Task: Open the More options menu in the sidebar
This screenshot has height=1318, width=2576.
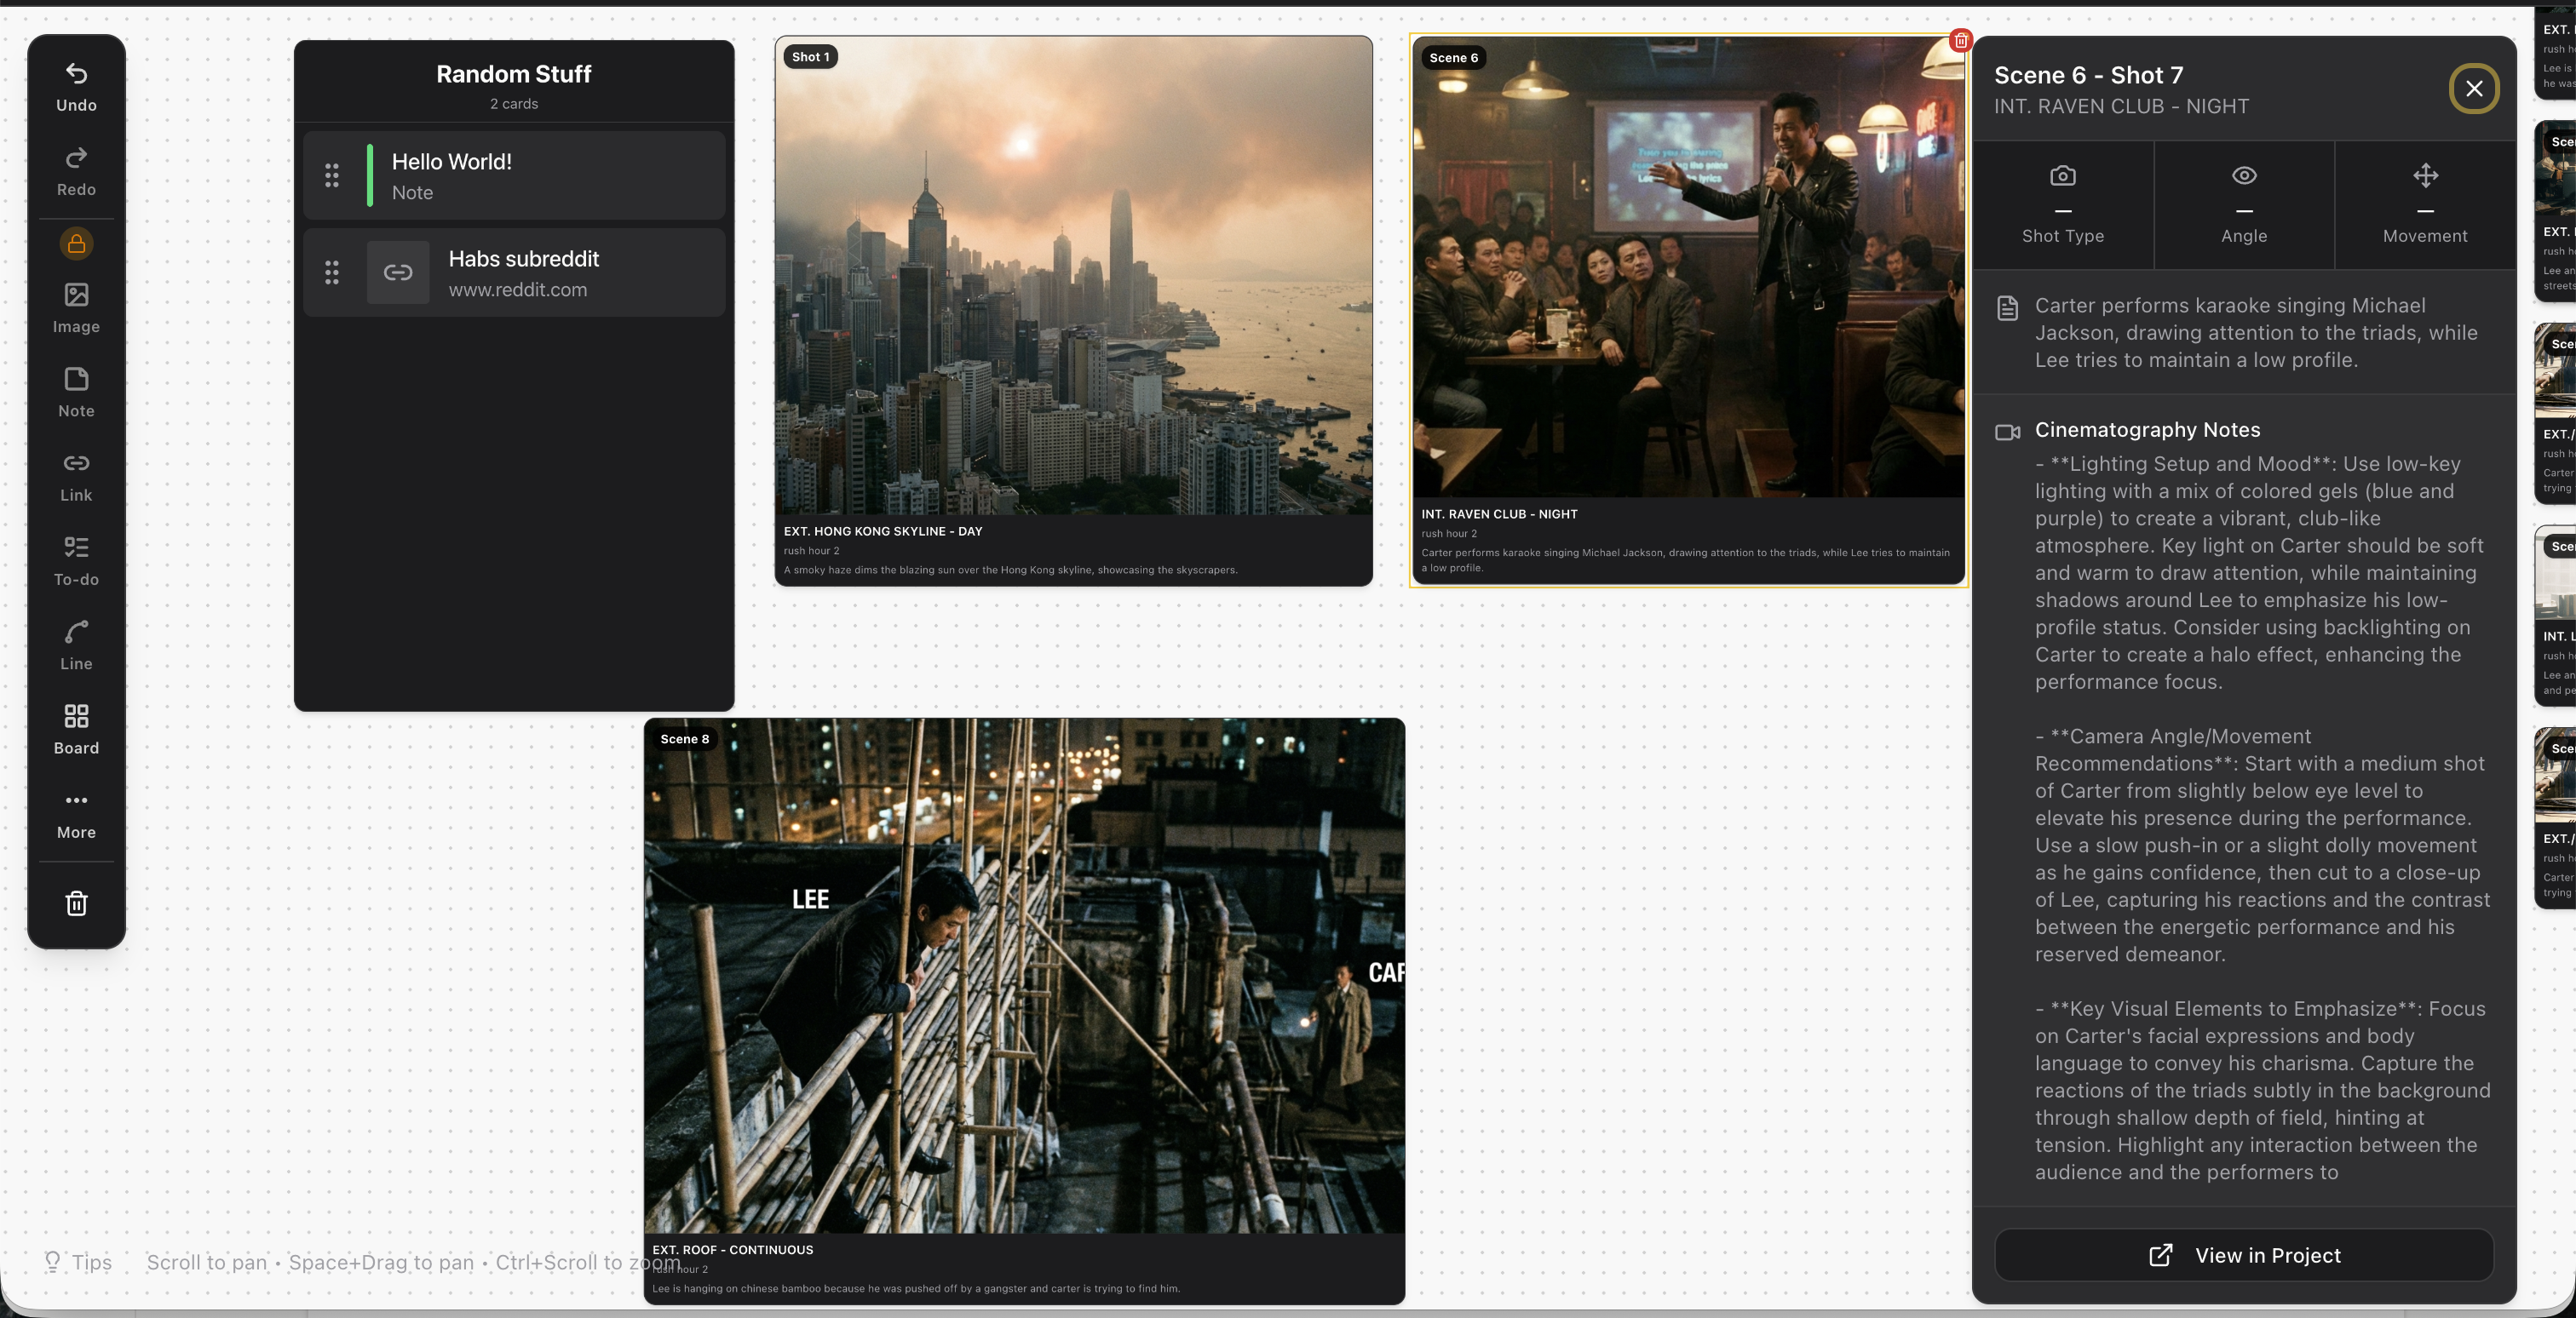Action: (76, 814)
